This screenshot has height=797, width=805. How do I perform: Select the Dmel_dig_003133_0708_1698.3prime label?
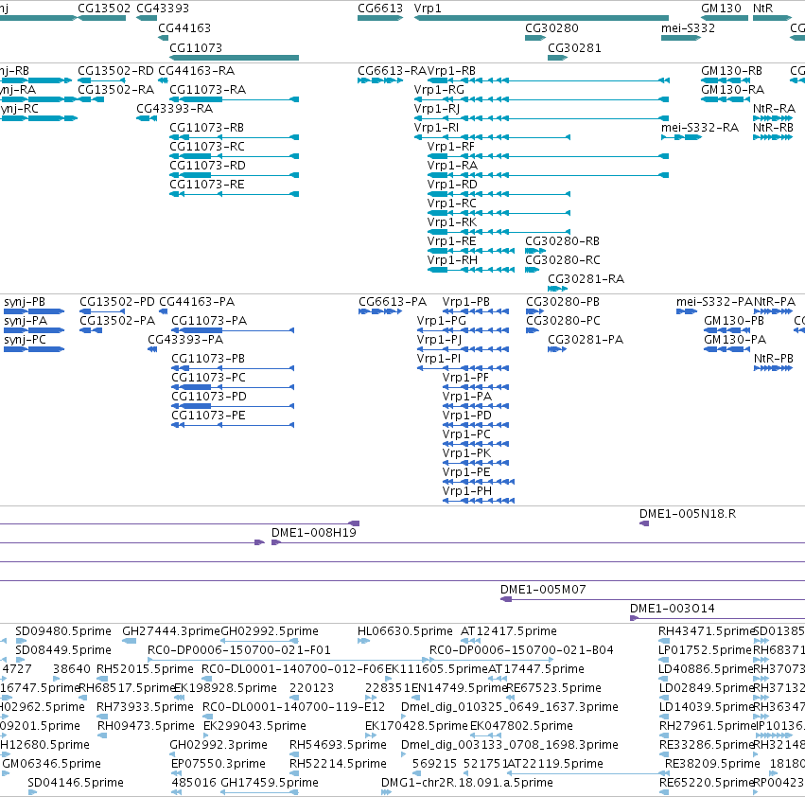pos(509,745)
